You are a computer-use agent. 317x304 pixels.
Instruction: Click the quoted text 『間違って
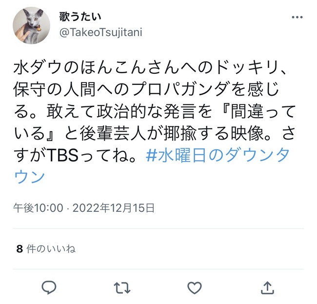tap(256, 111)
